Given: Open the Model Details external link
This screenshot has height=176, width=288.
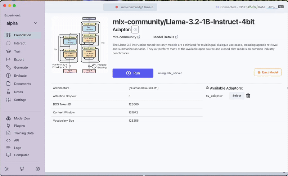Looking at the screenshot, I should click(x=166, y=37).
